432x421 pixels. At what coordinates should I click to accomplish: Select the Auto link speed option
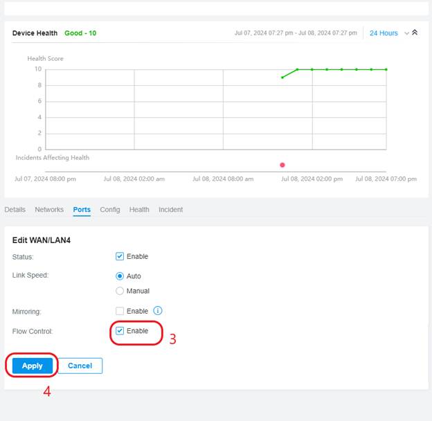pos(120,276)
